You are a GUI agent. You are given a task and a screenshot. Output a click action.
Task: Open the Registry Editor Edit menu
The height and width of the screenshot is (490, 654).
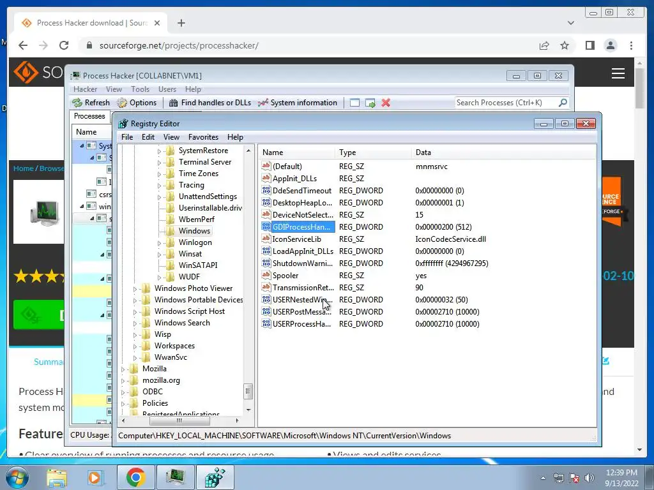[x=148, y=137]
